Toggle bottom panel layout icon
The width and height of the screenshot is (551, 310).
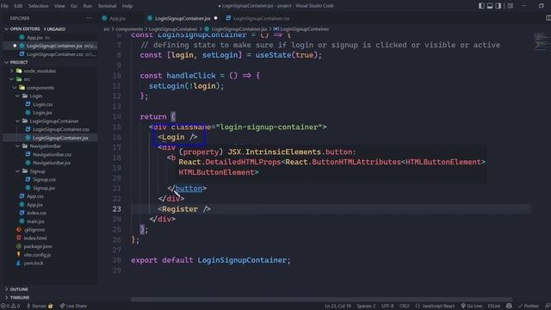(490, 6)
